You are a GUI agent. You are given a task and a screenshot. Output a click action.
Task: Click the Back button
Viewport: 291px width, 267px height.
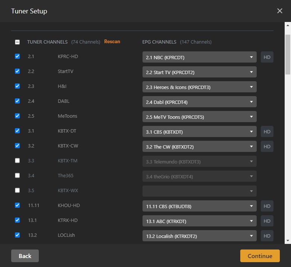(x=25, y=256)
